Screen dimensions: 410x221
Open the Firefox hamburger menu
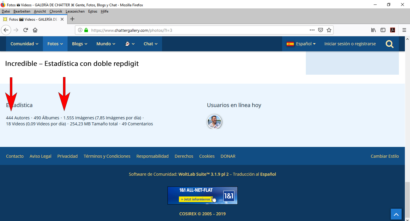pyautogui.click(x=404, y=30)
